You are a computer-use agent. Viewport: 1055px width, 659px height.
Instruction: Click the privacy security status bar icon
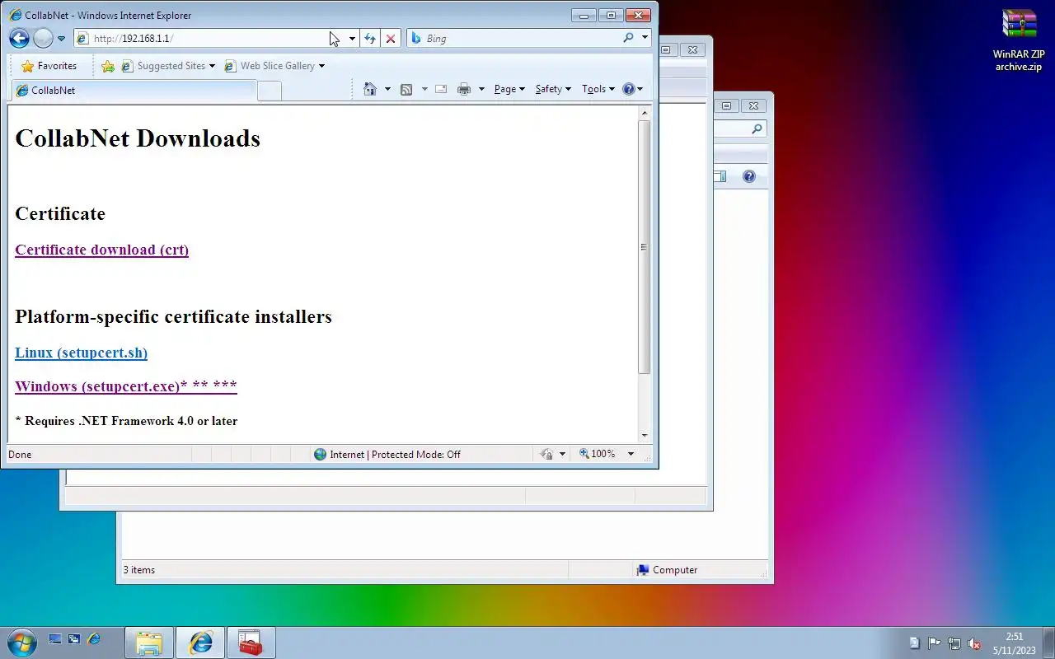pyautogui.click(x=546, y=454)
